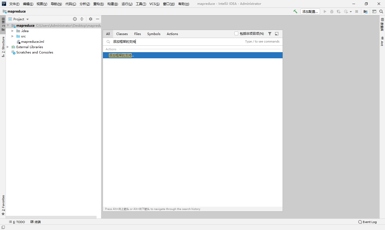
Task: Select the src folder in project tree
Action: (24, 36)
